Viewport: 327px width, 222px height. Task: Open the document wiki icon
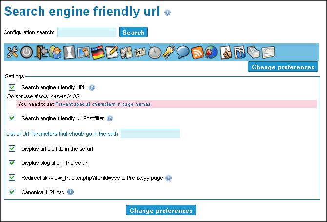coord(240,52)
